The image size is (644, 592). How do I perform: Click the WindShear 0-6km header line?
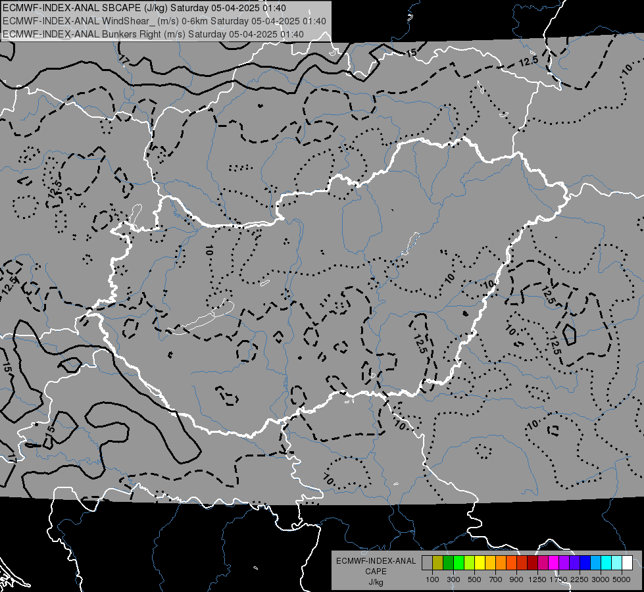pyautogui.click(x=164, y=21)
